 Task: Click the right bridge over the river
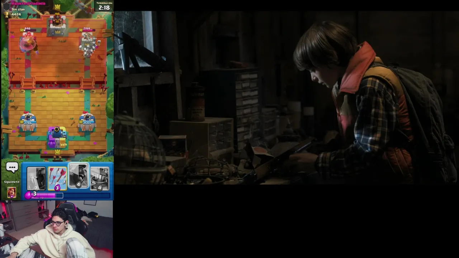tap(87, 83)
